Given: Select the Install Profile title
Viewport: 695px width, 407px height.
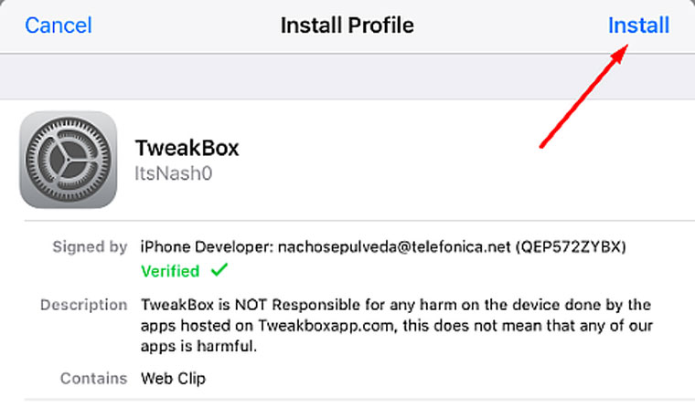Looking at the screenshot, I should (x=347, y=25).
